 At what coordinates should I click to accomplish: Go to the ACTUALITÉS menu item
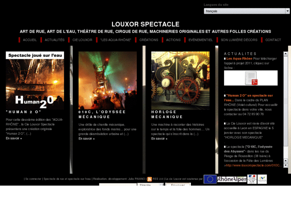click(54, 40)
